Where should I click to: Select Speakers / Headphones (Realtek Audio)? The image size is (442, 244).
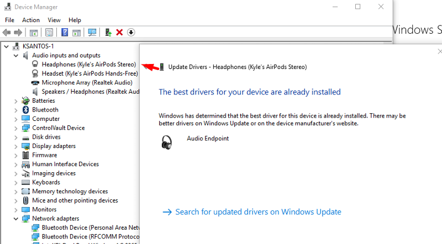(x=91, y=92)
